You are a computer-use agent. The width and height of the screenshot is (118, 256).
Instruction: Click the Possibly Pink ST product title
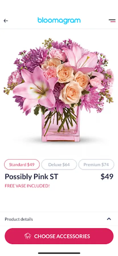[32, 177]
